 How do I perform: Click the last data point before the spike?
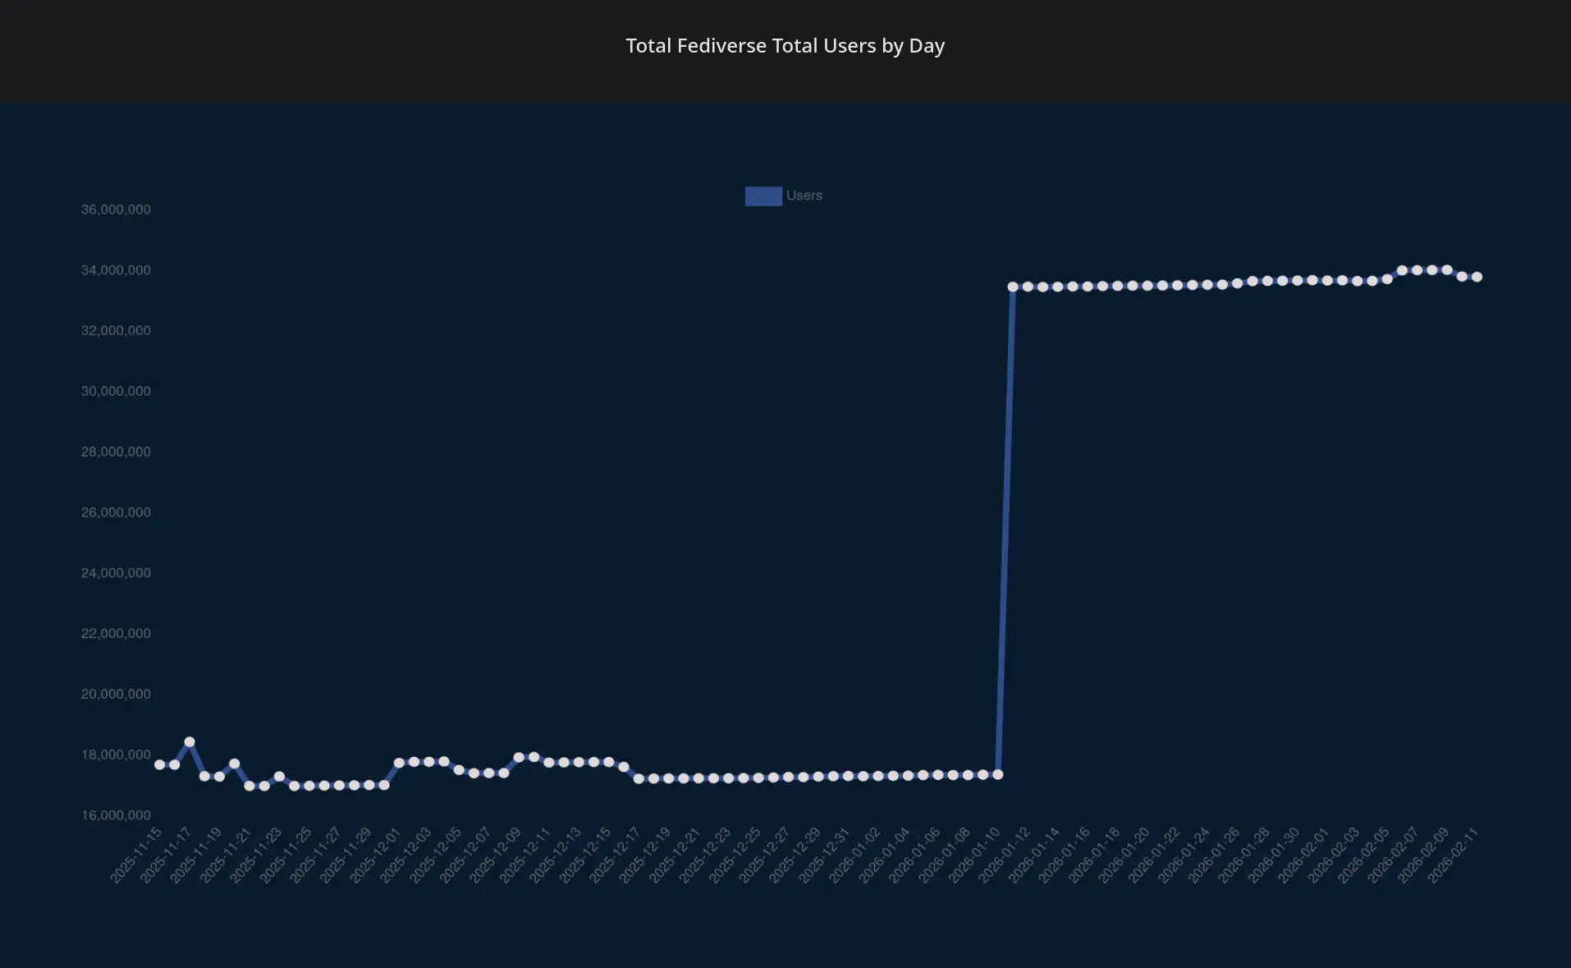tap(998, 774)
